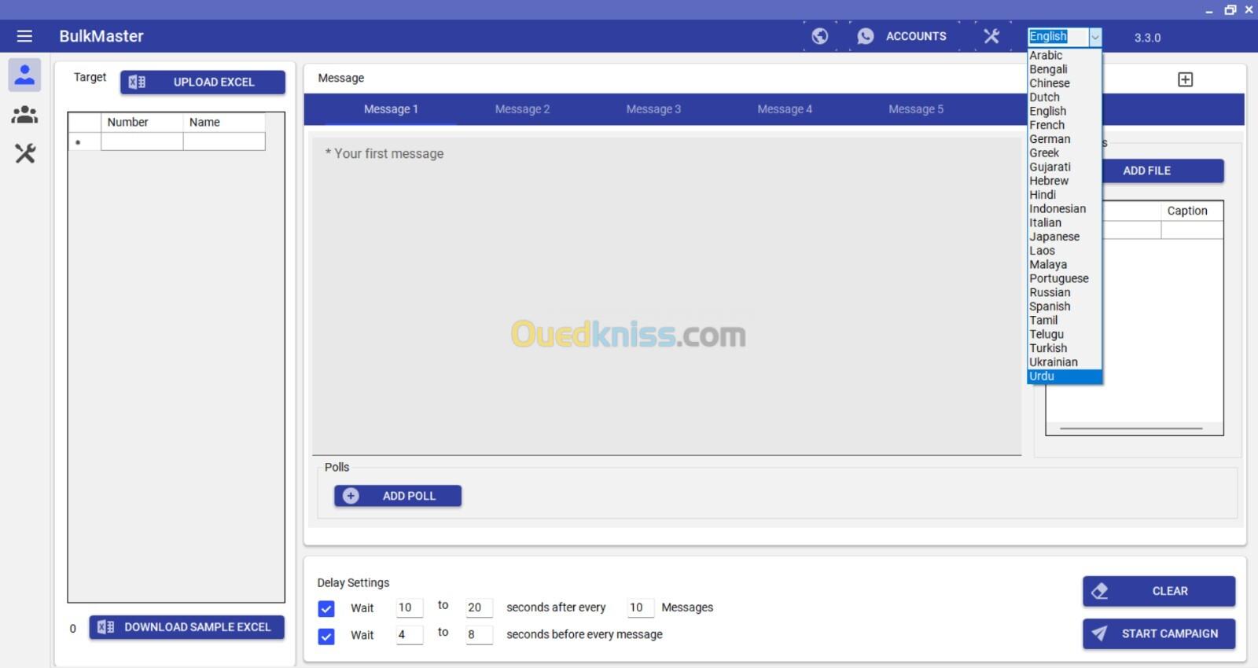The width and height of the screenshot is (1258, 668).
Task: Toggle the wait after every messages checkbox
Action: click(x=326, y=608)
